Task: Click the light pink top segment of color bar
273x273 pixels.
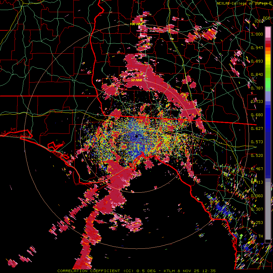Action: click(268, 32)
